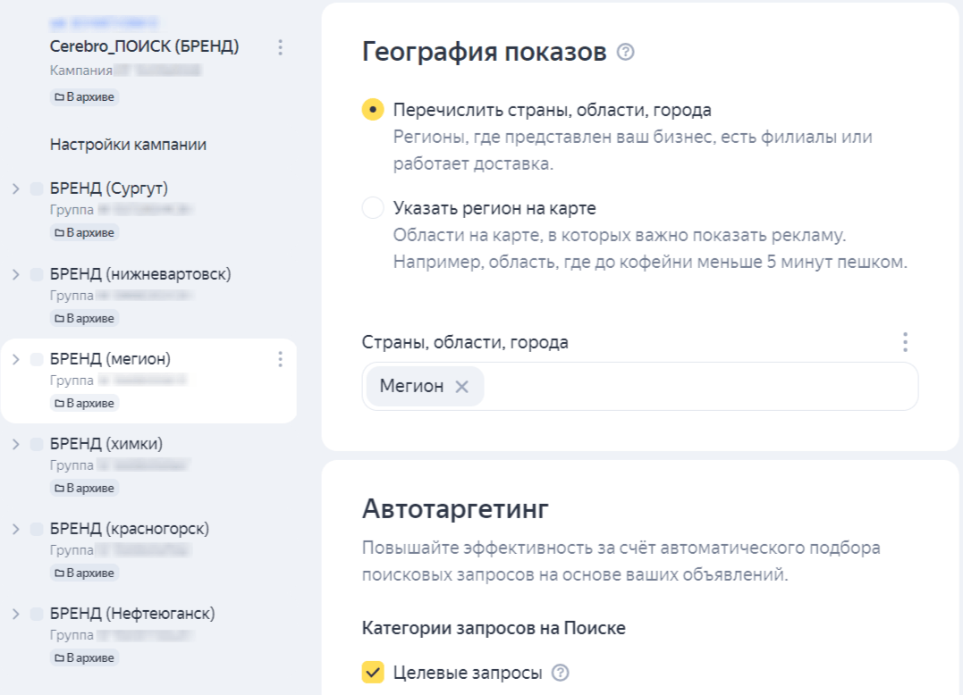The image size is (963, 695).
Task: Select 'Указать регион на карте' radio option
Action: (373, 208)
